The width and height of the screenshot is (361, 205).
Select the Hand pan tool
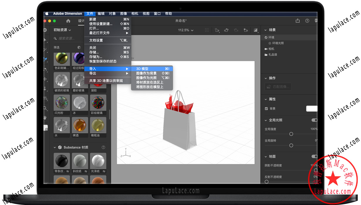pos(45,118)
